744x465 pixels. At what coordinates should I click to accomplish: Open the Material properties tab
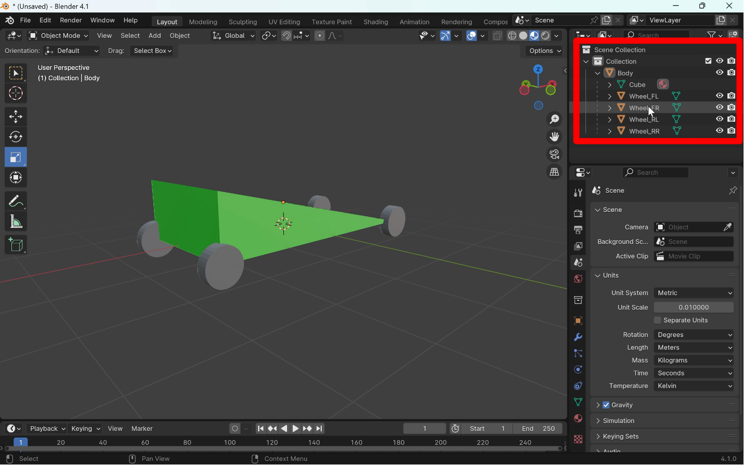578,418
